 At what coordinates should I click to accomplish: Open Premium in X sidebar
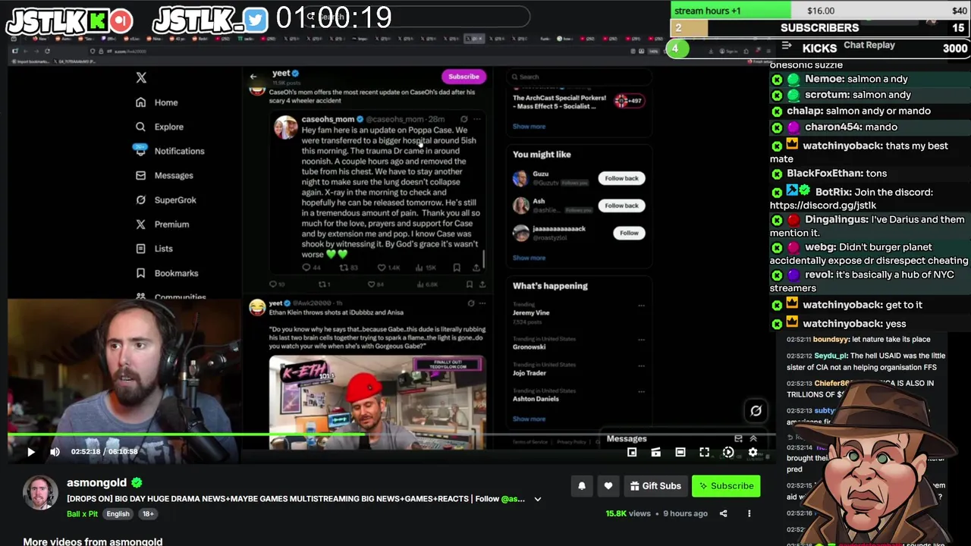coord(162,224)
